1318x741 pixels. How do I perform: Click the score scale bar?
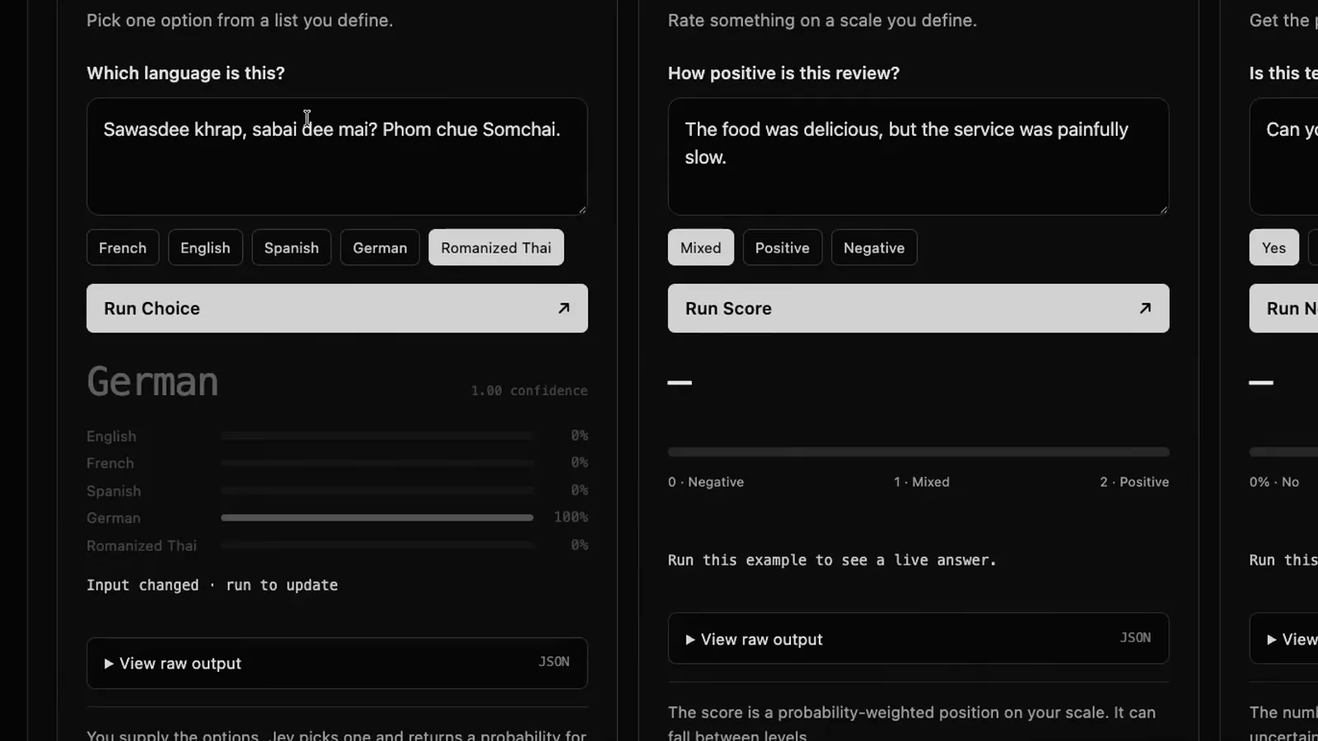pos(918,452)
